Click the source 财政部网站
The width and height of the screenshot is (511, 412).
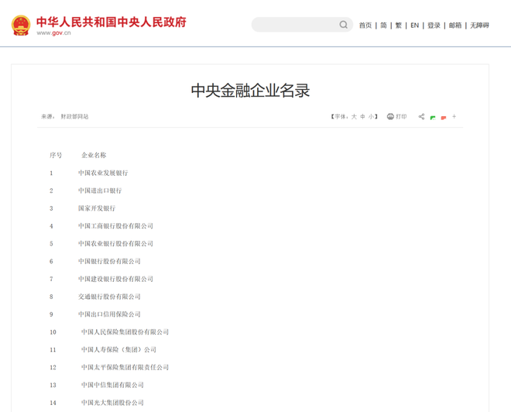pyautogui.click(x=74, y=117)
